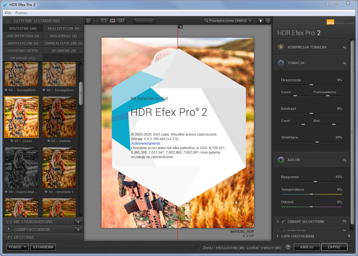Reset the Tonacja section
Viewport: 358px width, 256px height.
click(x=344, y=63)
